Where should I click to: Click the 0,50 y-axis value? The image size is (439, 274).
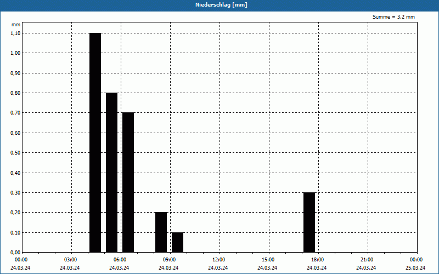click(15, 153)
